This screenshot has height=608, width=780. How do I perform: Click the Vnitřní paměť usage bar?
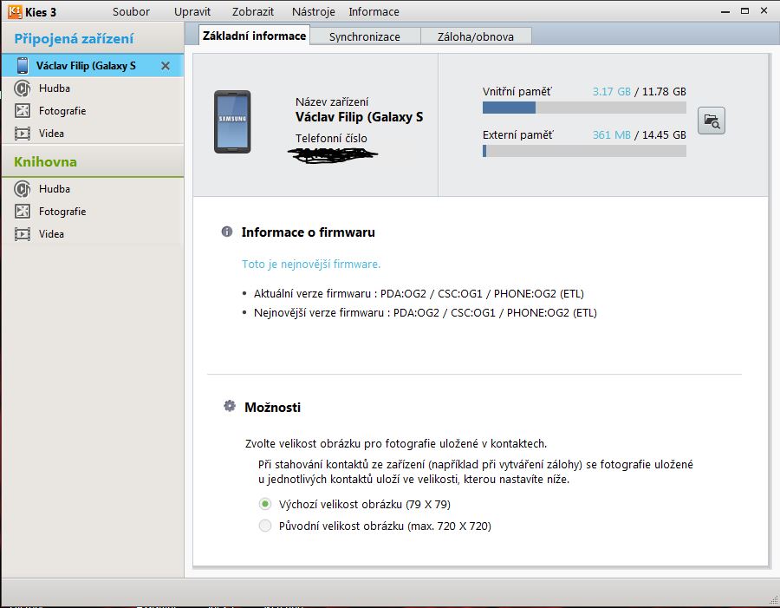(x=584, y=108)
